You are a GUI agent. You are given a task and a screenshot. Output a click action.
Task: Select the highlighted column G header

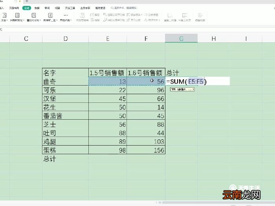(181, 38)
